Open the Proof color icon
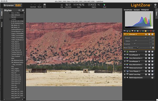 (105, 5)
